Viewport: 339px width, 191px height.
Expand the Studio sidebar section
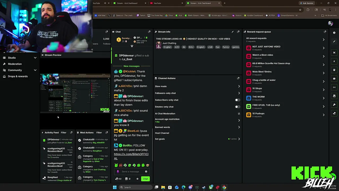[35, 58]
